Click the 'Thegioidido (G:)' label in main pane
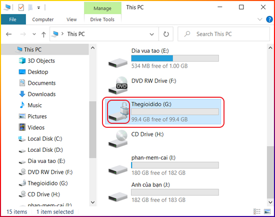This screenshot has height=217, width=275. tap(151, 104)
